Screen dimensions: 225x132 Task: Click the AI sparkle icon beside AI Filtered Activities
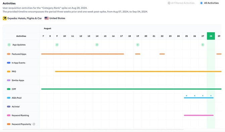(x=169, y=3)
